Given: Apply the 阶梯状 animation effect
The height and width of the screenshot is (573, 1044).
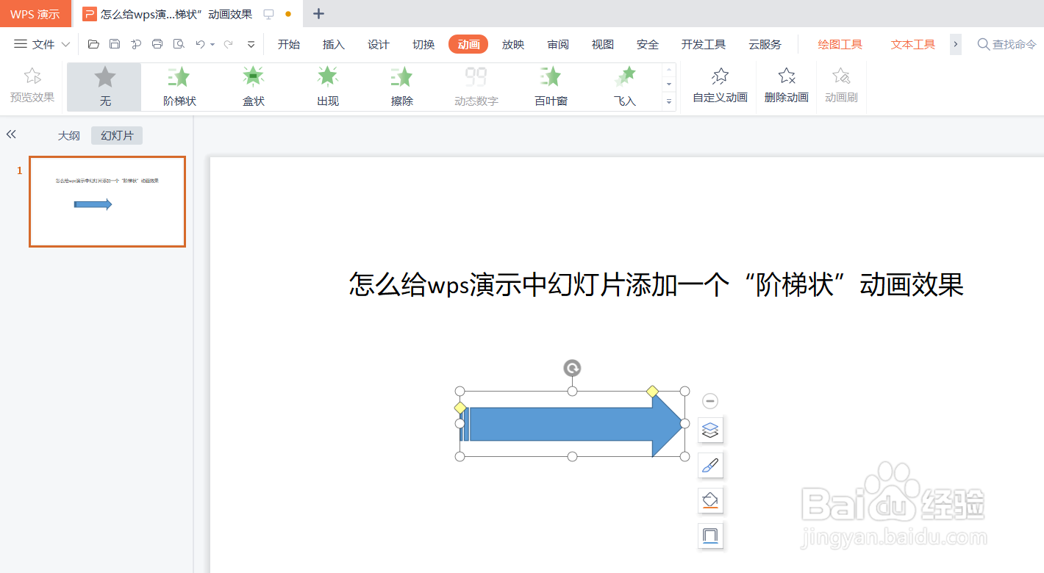Looking at the screenshot, I should 179,87.
